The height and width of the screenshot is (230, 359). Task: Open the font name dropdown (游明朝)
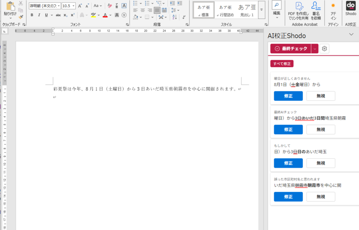pyautogui.click(x=59, y=6)
